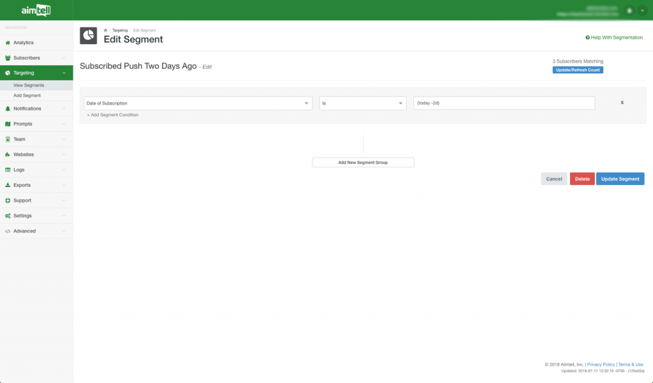The width and height of the screenshot is (653, 383).
Task: Click the Analytics home icon in sidebar
Action: click(x=8, y=43)
